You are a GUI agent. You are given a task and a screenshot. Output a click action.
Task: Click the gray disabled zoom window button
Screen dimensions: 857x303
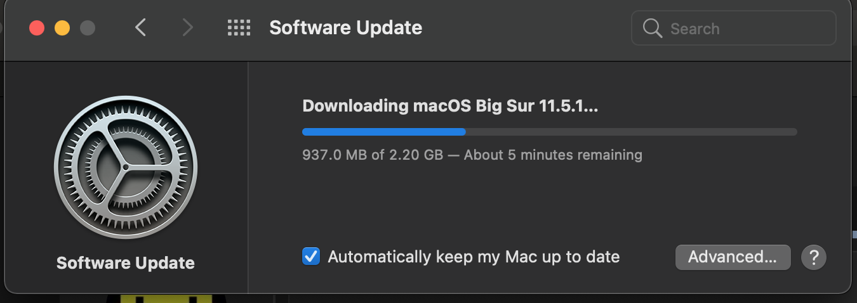88,28
